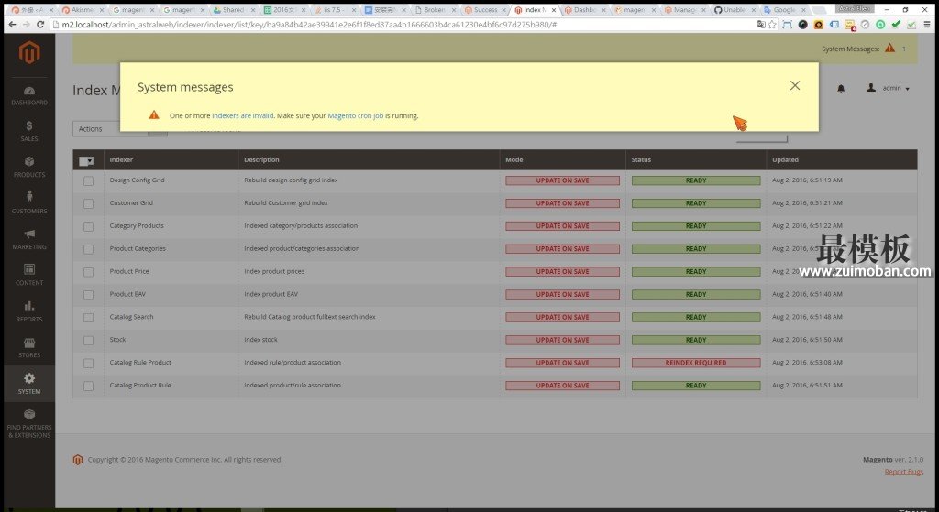Screen dimensions: 939x512
Task: Check the Catalog Product Rule row checkbox
Action: tap(89, 386)
